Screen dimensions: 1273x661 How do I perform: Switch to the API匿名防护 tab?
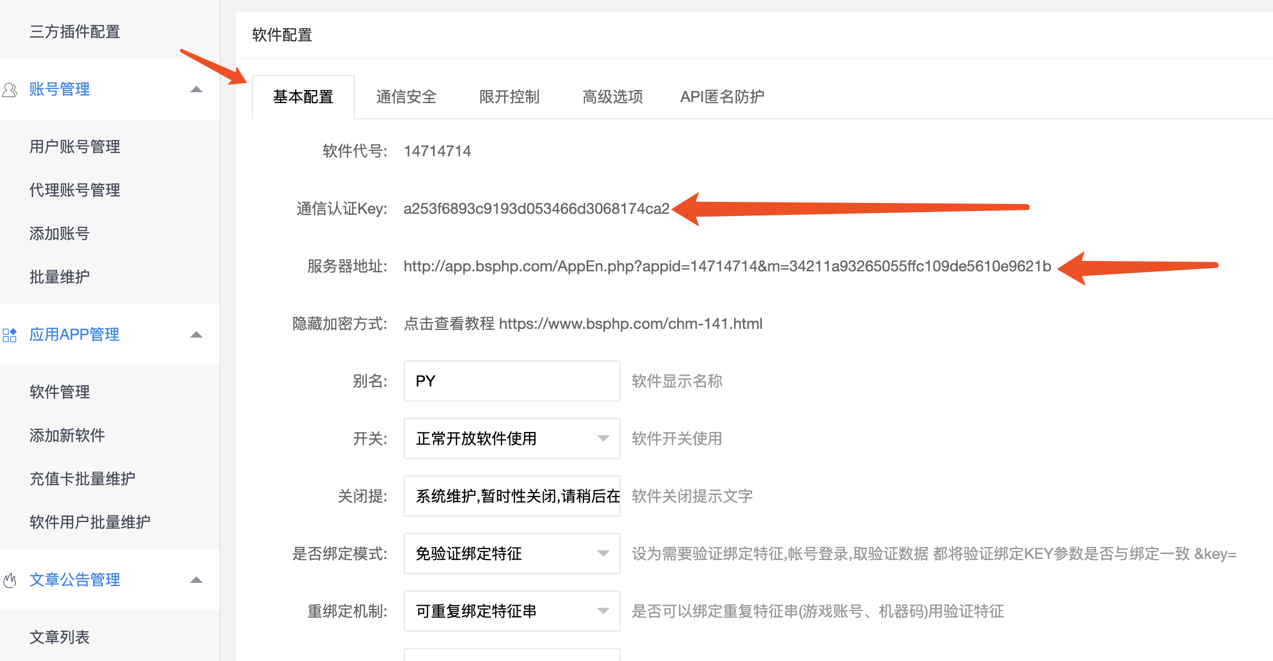[722, 97]
